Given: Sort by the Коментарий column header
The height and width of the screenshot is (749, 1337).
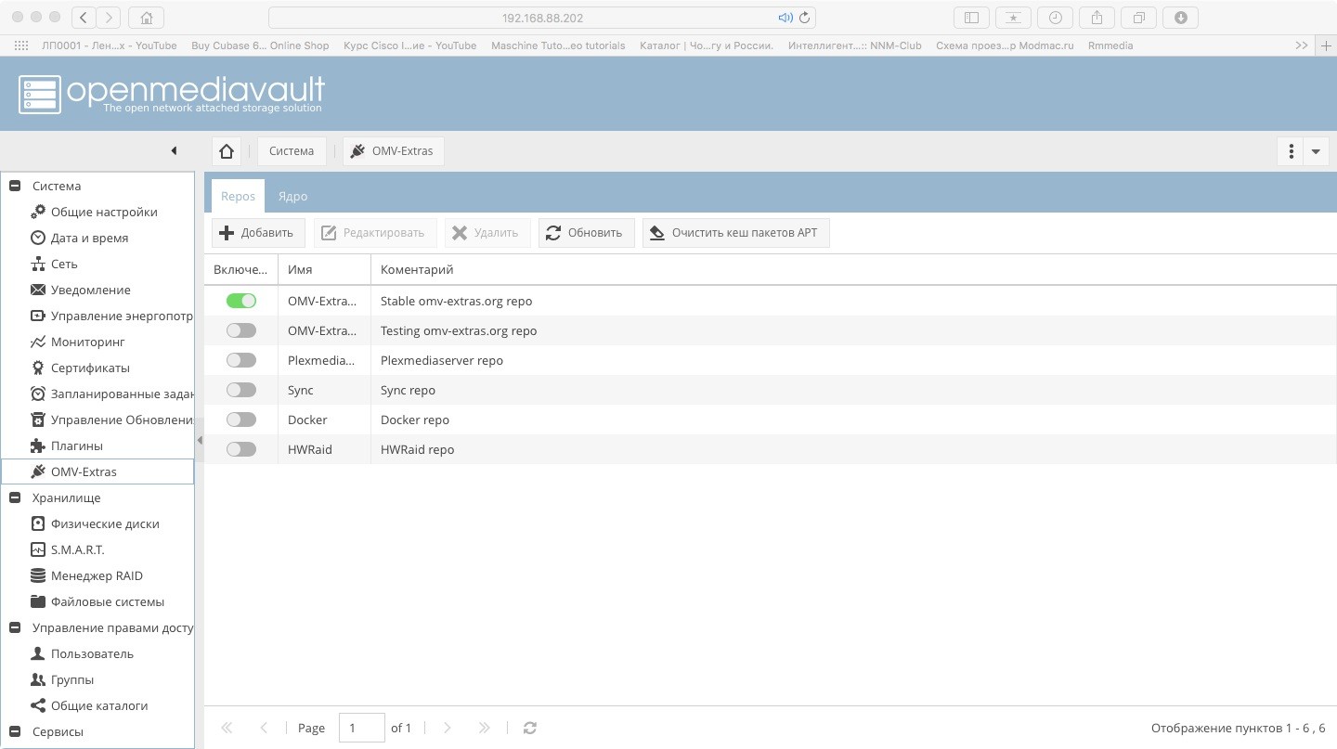Looking at the screenshot, I should pos(853,269).
